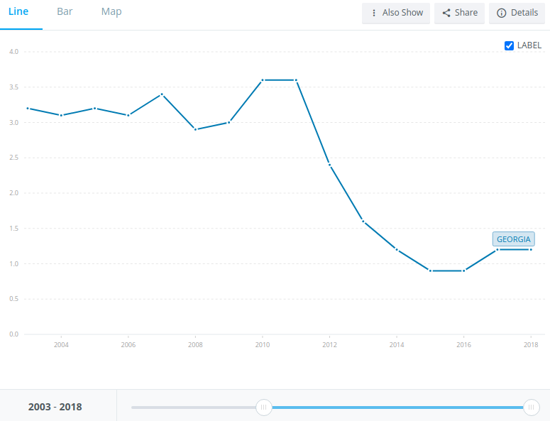
Task: Select the Line chart tab
Action: [18, 12]
